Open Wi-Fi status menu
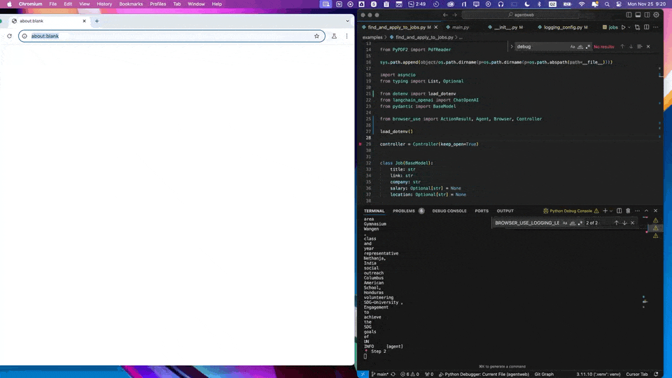Image resolution: width=672 pixels, height=378 pixels. [582, 4]
